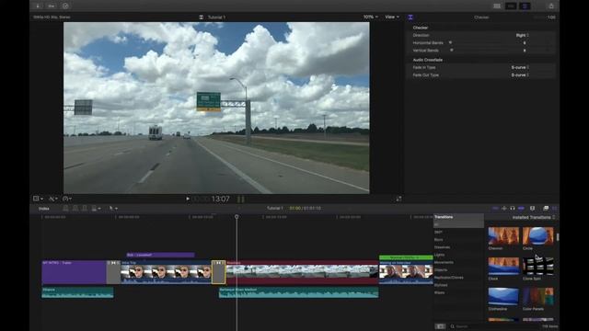
Task: Click the keyword editor key icon
Action: (52, 6)
